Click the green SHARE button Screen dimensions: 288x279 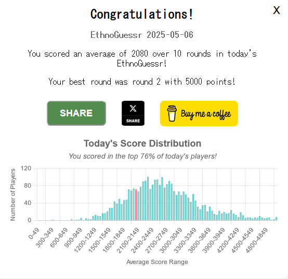click(x=76, y=113)
